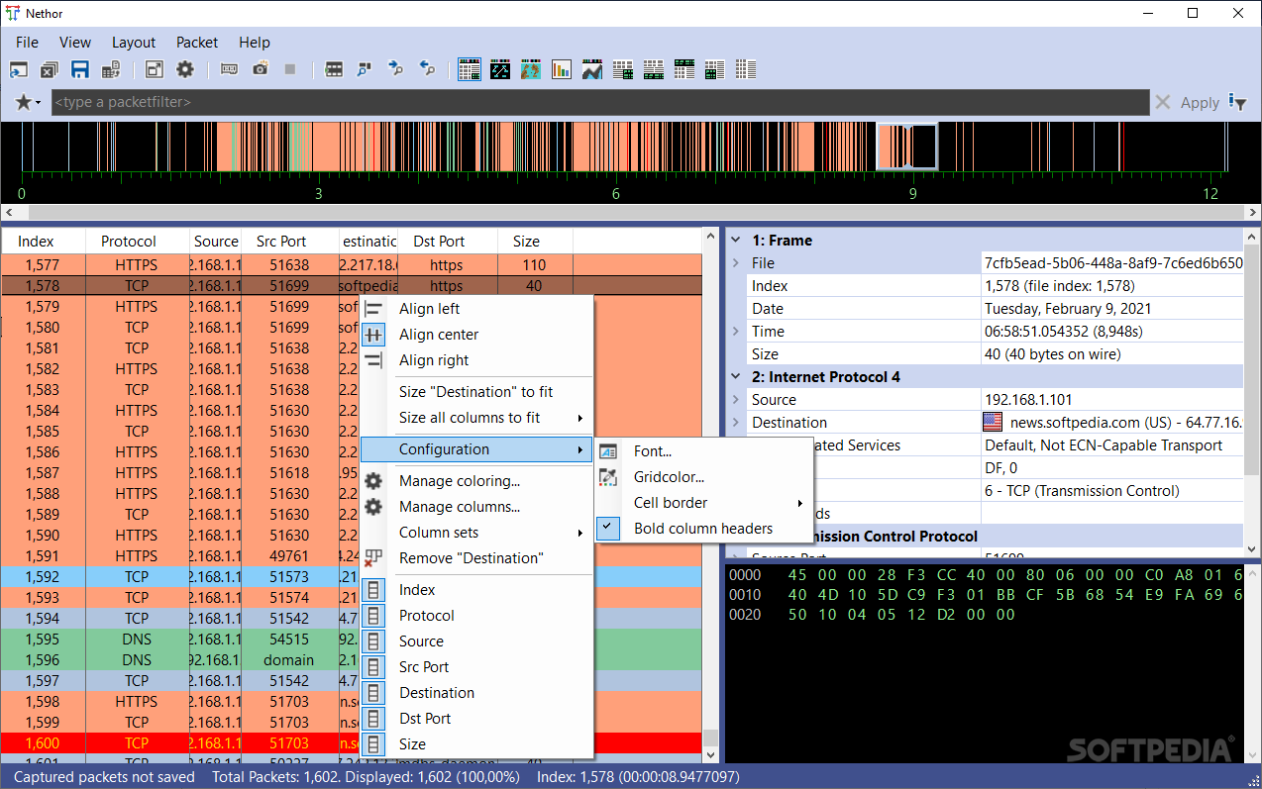Collapse the "2: Internet Protocol 4" section
The image size is (1262, 789).
coord(736,377)
